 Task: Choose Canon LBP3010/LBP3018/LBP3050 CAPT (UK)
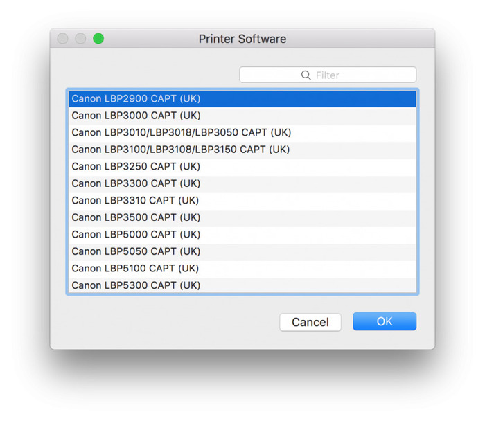pyautogui.click(x=242, y=133)
